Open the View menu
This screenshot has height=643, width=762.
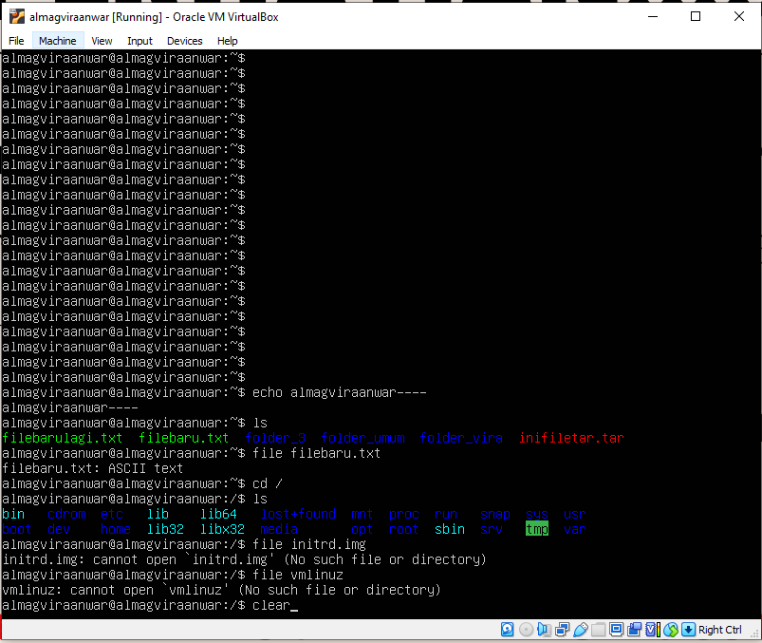(102, 41)
